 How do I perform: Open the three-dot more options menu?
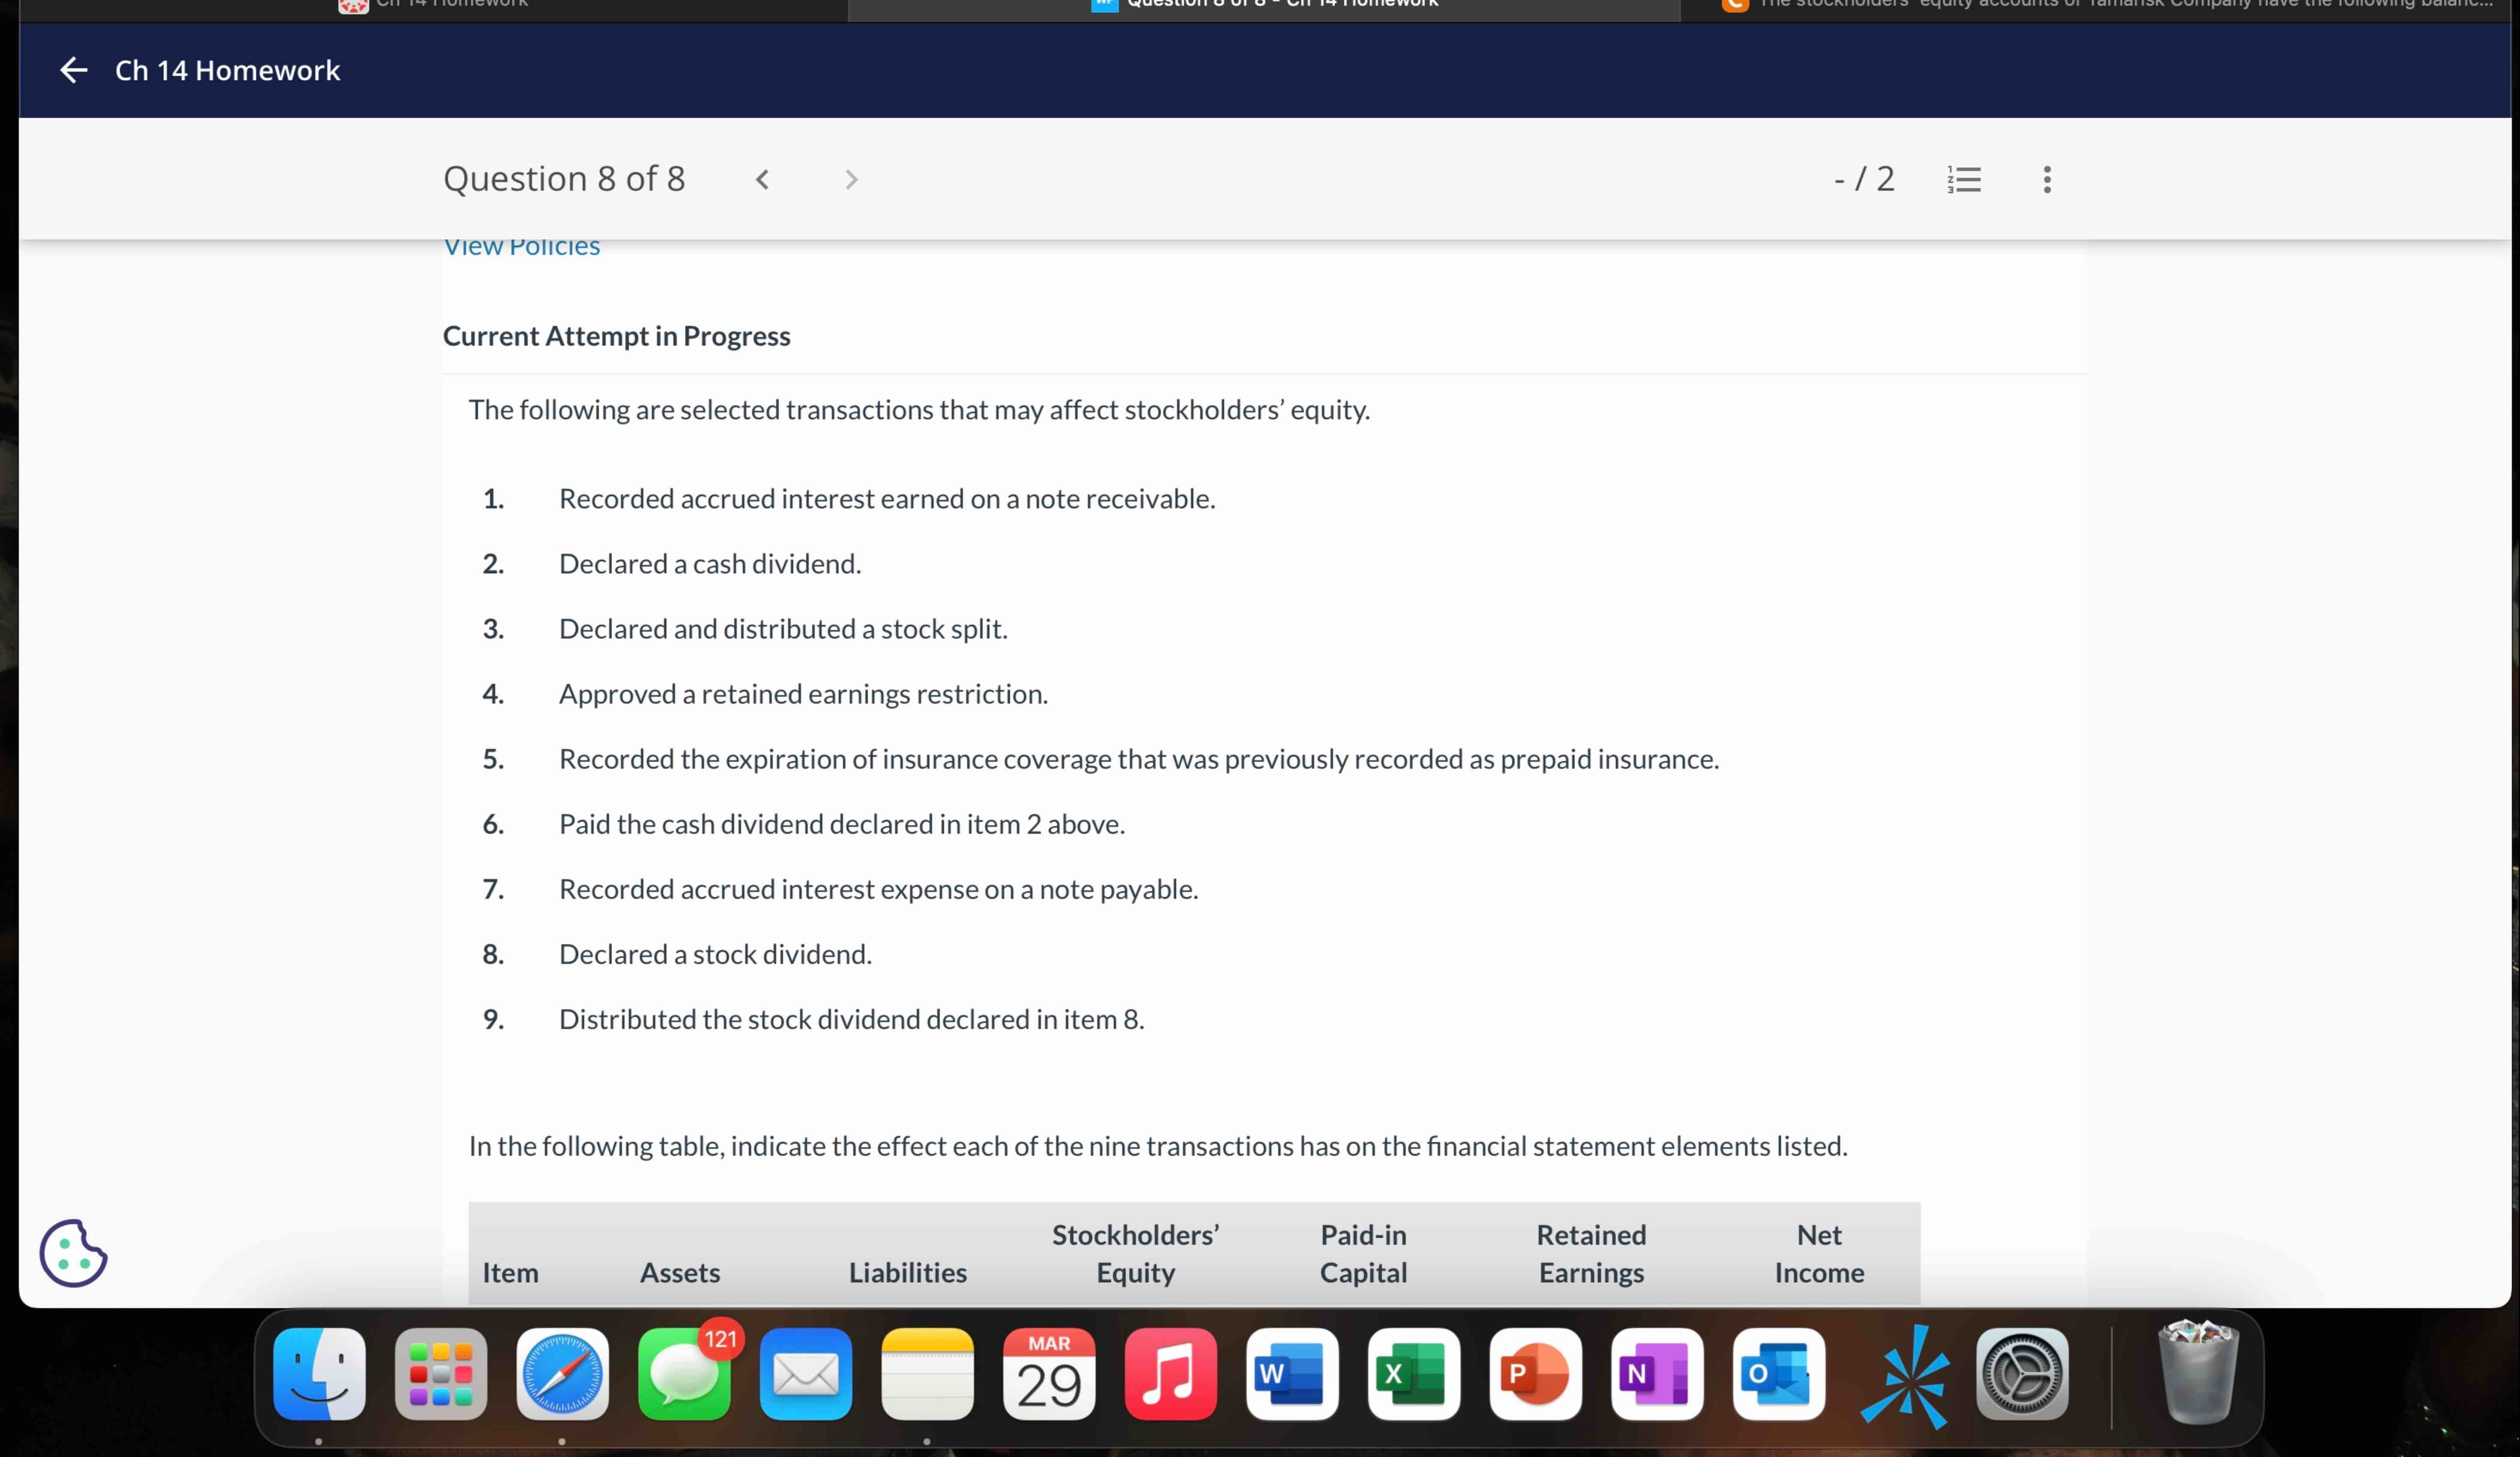(2047, 180)
